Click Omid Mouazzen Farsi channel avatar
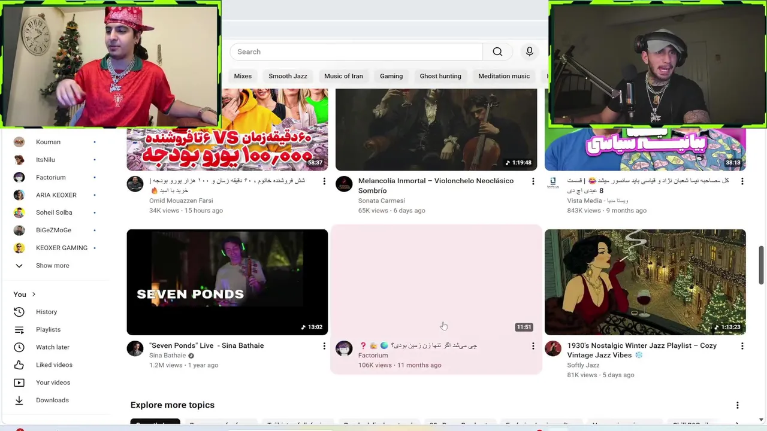 pyautogui.click(x=135, y=184)
